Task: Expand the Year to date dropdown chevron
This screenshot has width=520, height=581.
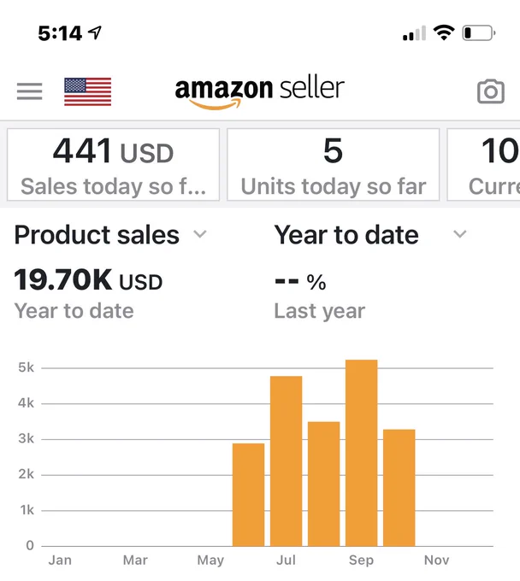Action: (460, 234)
